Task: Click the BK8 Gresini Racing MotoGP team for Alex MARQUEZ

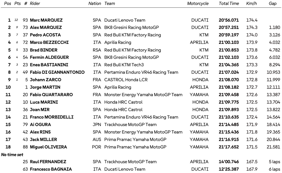Action: [131, 28]
